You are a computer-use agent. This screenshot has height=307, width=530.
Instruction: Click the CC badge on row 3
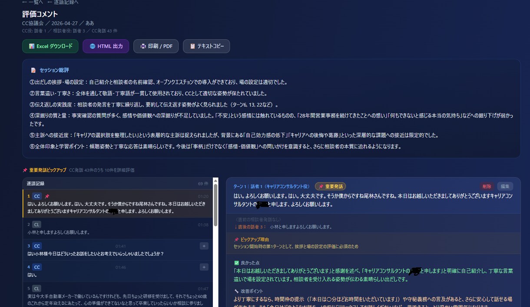click(37, 246)
